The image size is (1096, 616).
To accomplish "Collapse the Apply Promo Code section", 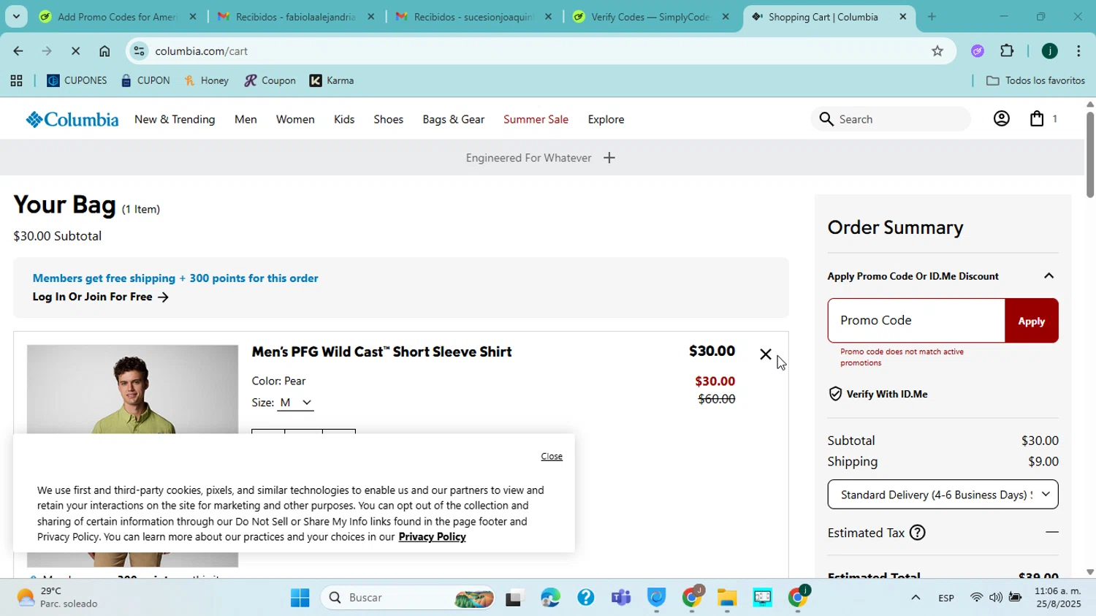I will tap(1049, 276).
